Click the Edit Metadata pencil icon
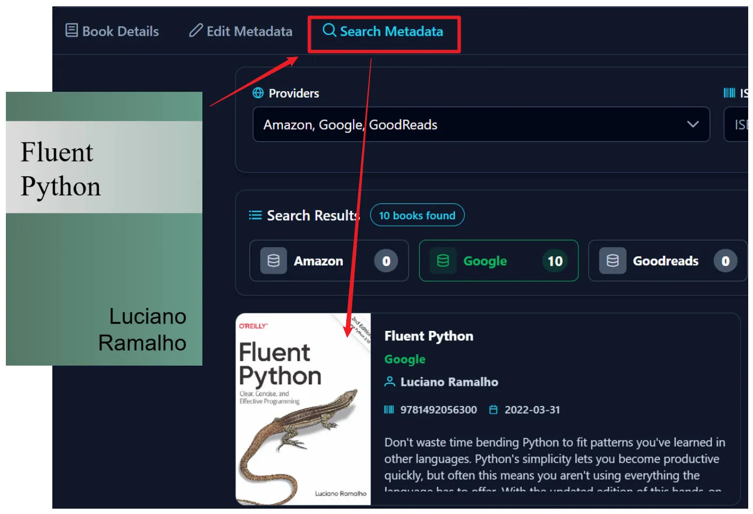Image resolution: width=753 pixels, height=514 pixels. pyautogui.click(x=195, y=30)
